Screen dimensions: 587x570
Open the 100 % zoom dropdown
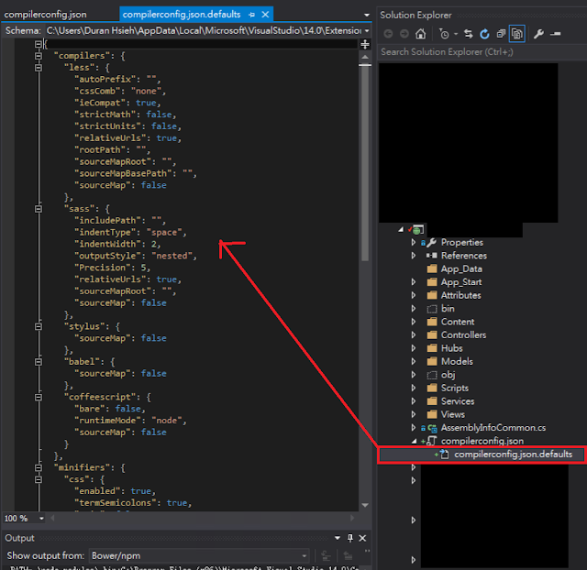tap(41, 519)
